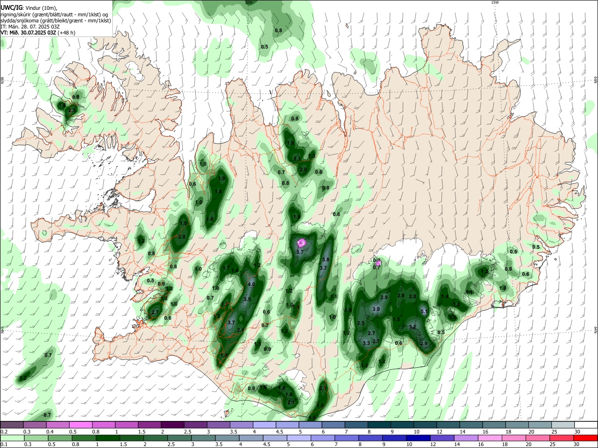Click the deep blue 10–12 rain legend swatch
Screen dimensions: 598x448
[418, 438]
